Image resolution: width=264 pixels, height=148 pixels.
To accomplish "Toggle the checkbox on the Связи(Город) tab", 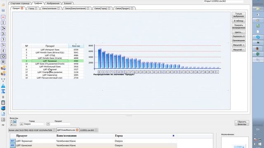I will [x=109, y=8].
